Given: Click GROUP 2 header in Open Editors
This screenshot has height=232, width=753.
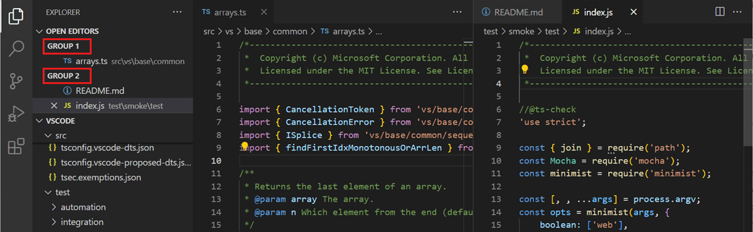Looking at the screenshot, I should click(x=63, y=76).
